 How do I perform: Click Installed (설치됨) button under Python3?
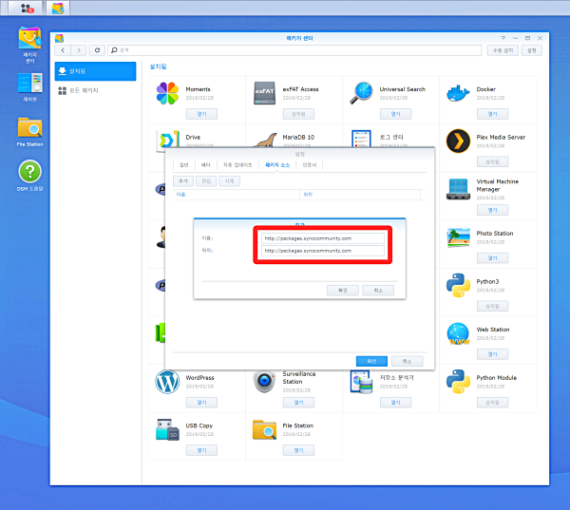click(x=492, y=306)
